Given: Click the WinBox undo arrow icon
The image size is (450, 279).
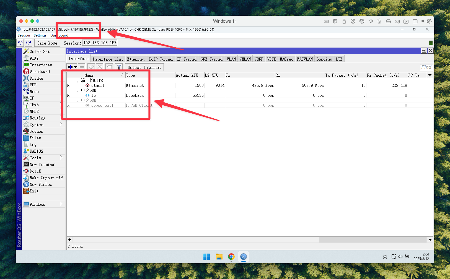Looking at the screenshot, I should point(20,43).
